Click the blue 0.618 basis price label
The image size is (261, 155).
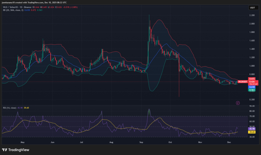click(x=252, y=87)
